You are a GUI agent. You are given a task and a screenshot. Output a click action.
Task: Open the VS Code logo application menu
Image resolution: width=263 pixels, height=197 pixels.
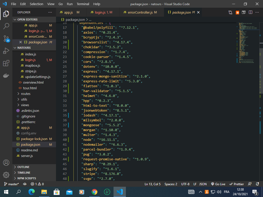pyautogui.click(x=5, y=4)
